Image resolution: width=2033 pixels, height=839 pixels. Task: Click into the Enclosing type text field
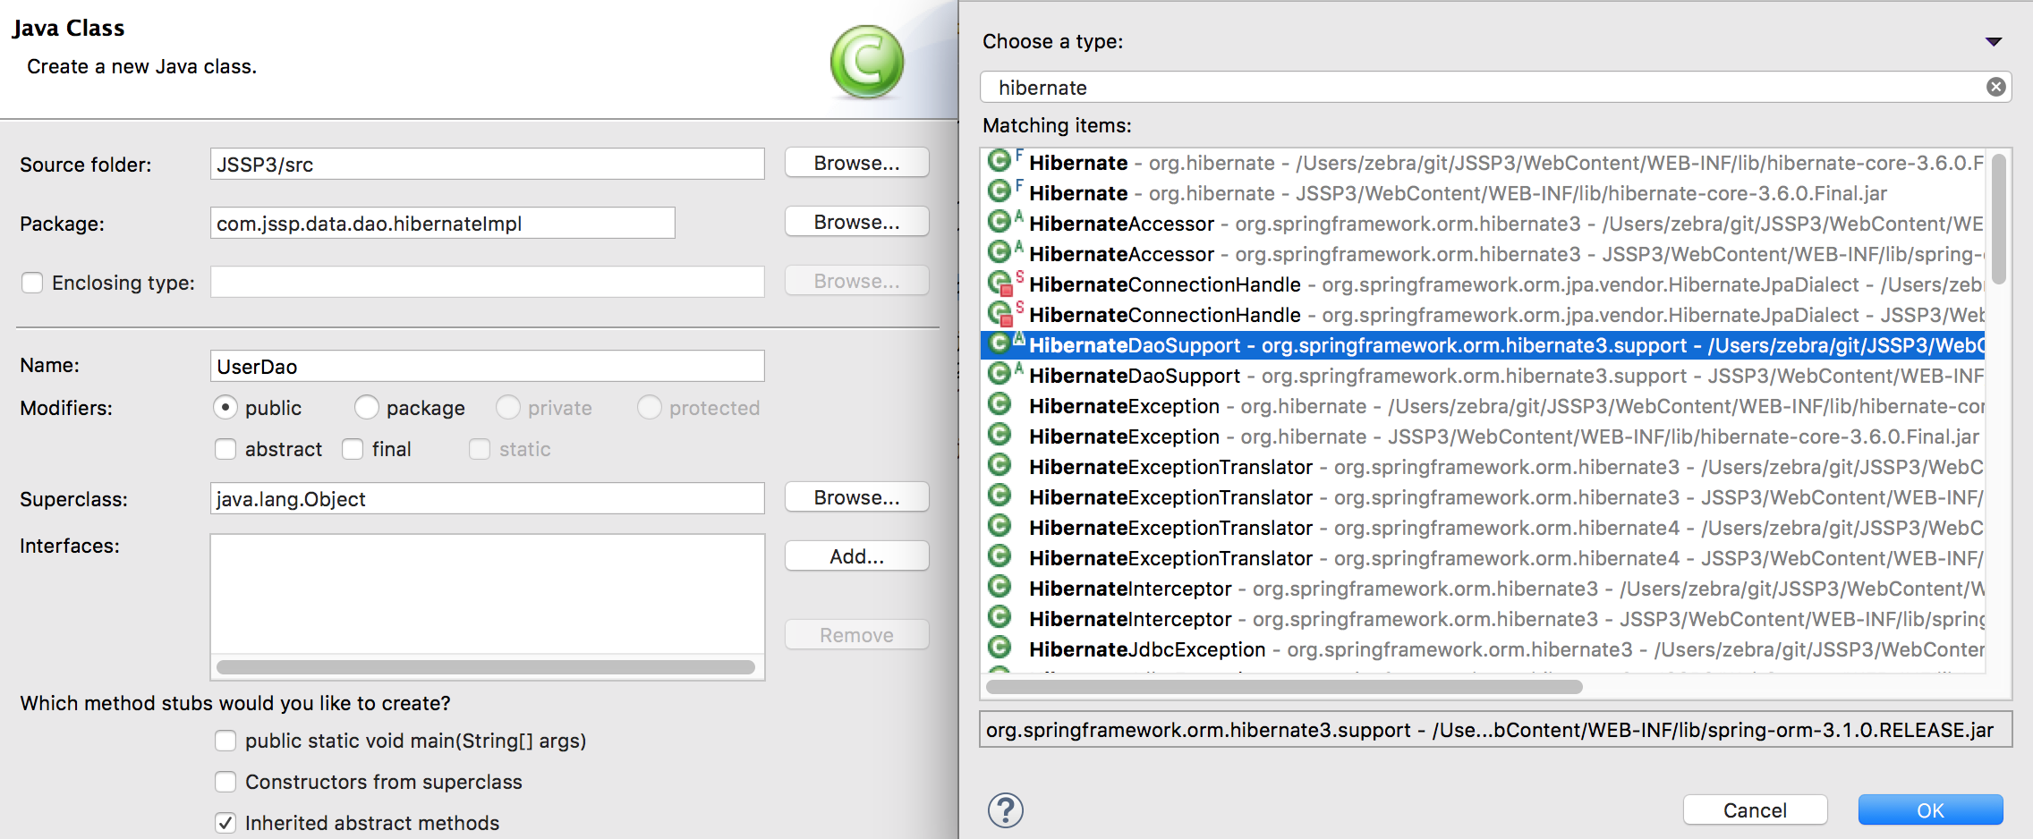[x=487, y=282]
